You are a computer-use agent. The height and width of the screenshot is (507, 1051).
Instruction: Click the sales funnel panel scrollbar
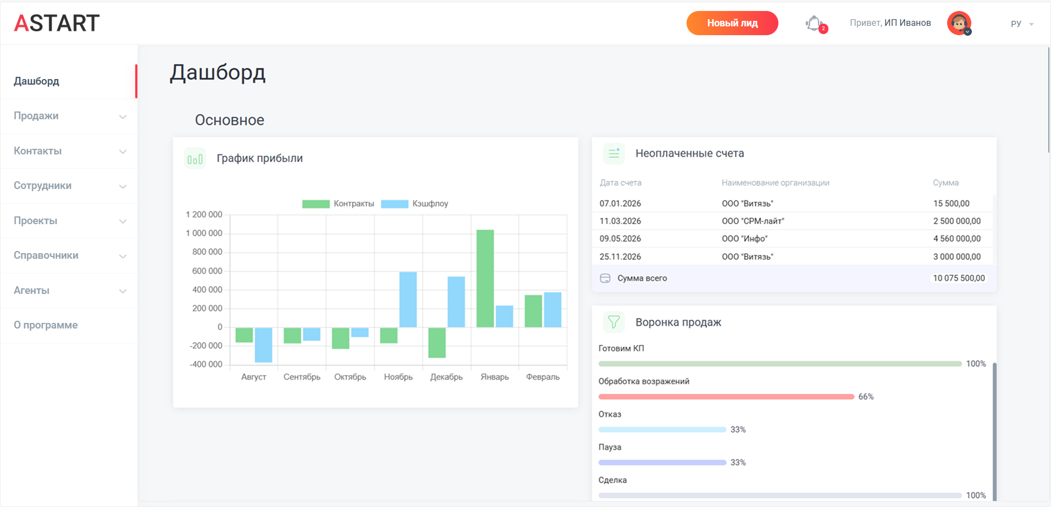(994, 428)
